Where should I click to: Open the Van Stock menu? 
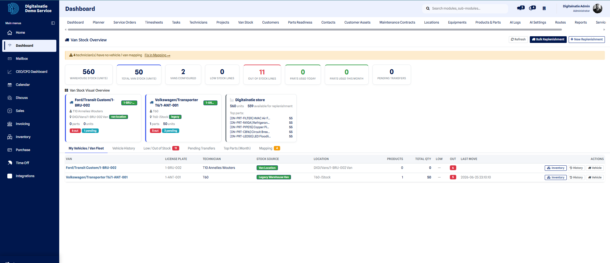pyautogui.click(x=245, y=22)
